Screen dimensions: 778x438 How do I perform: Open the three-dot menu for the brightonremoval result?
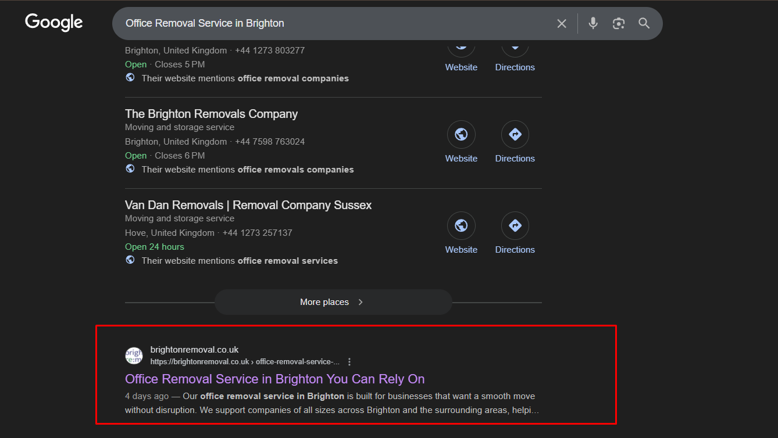tap(349, 361)
